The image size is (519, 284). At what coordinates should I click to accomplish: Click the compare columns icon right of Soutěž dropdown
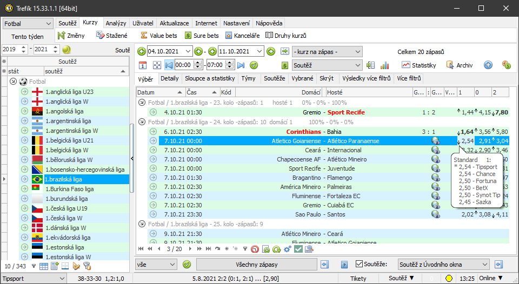pyautogui.click(x=371, y=65)
